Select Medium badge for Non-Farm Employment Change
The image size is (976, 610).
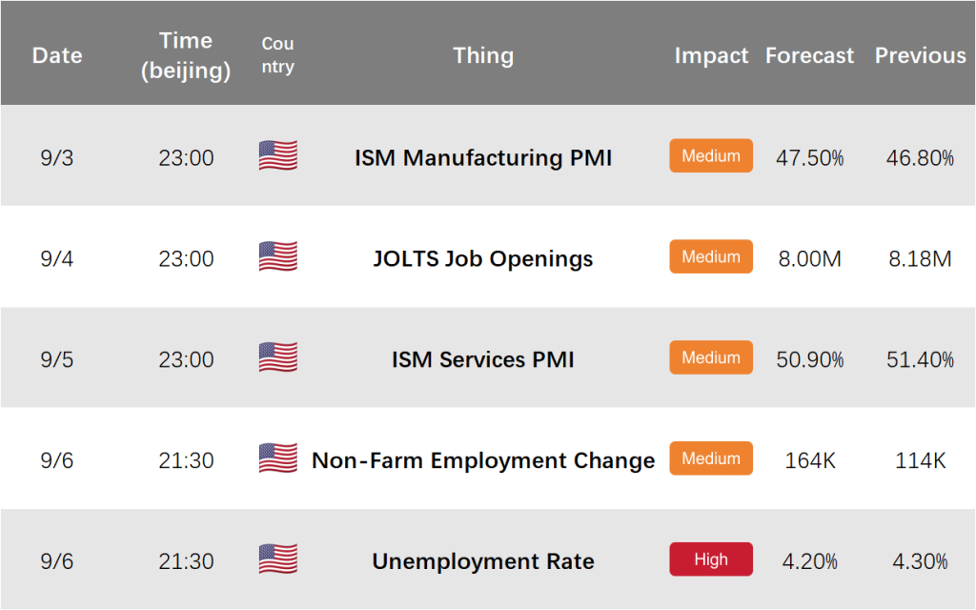711,458
